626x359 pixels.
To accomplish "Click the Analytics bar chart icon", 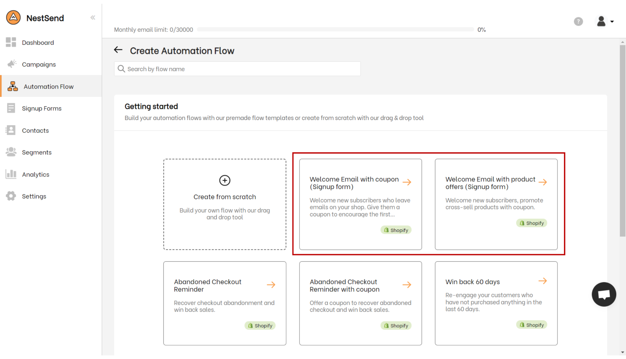I will (11, 174).
